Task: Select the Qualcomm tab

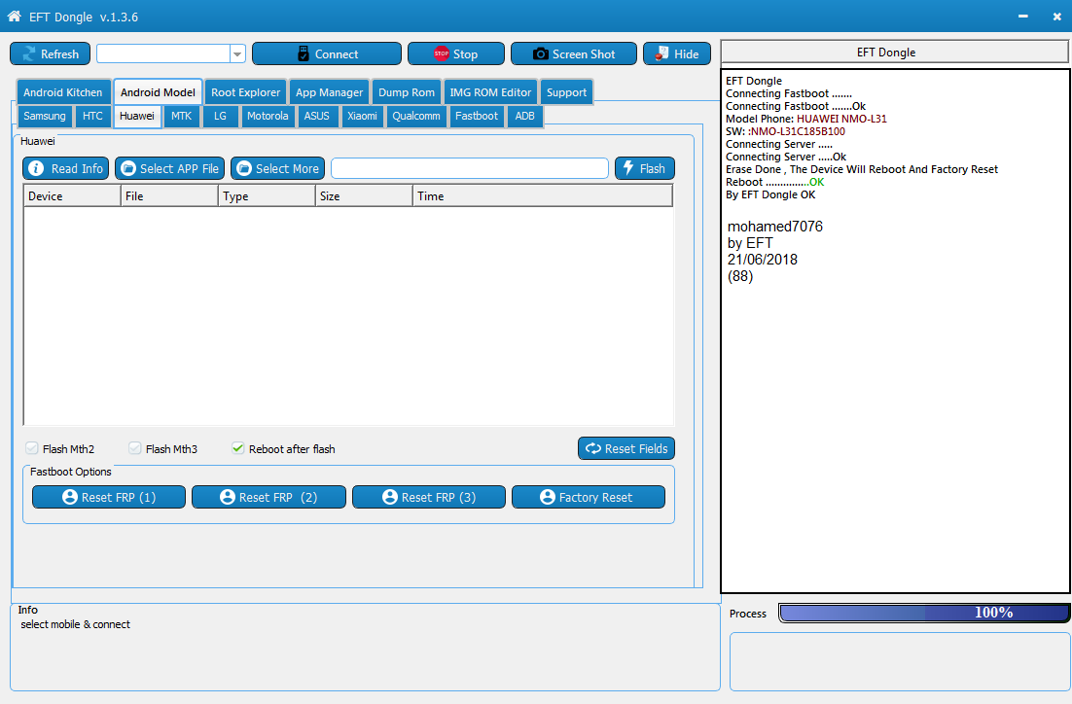Action: tap(416, 116)
